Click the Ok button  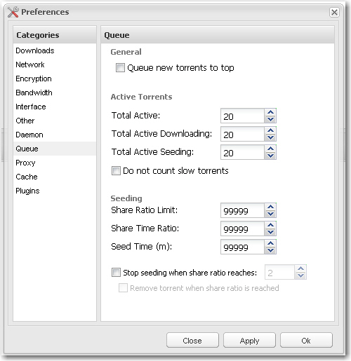click(306, 341)
